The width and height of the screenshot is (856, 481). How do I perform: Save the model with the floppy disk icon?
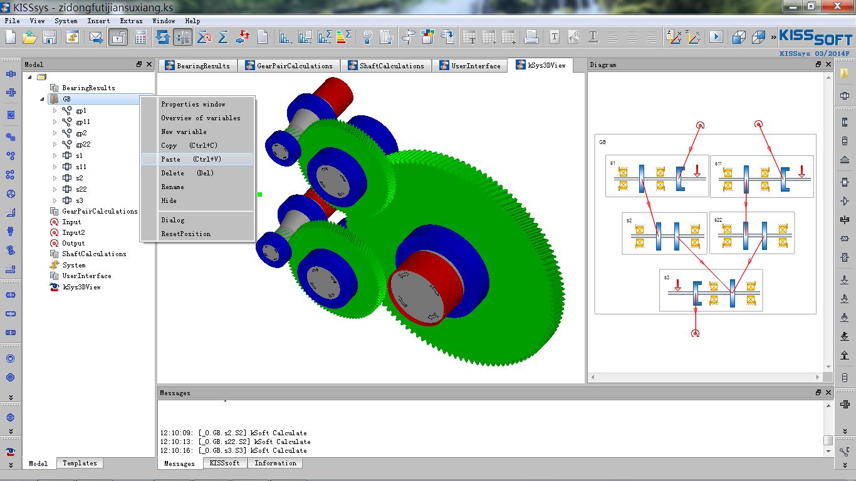[50, 37]
